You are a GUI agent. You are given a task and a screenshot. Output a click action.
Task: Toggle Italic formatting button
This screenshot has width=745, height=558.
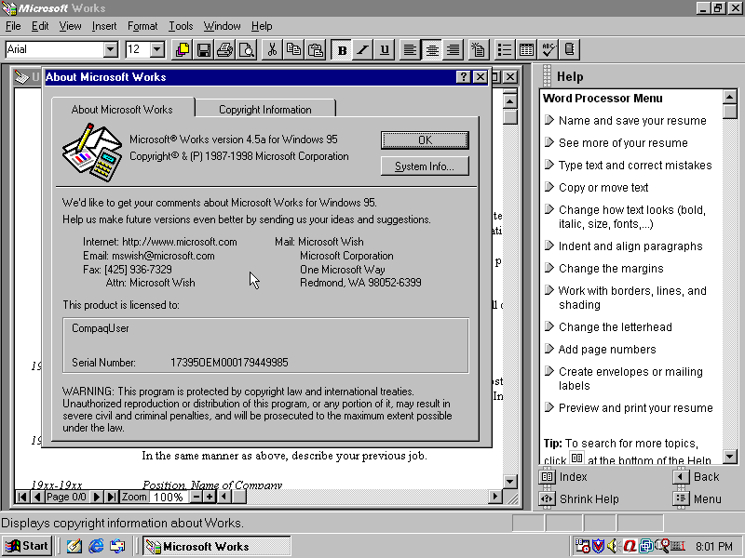tap(363, 49)
